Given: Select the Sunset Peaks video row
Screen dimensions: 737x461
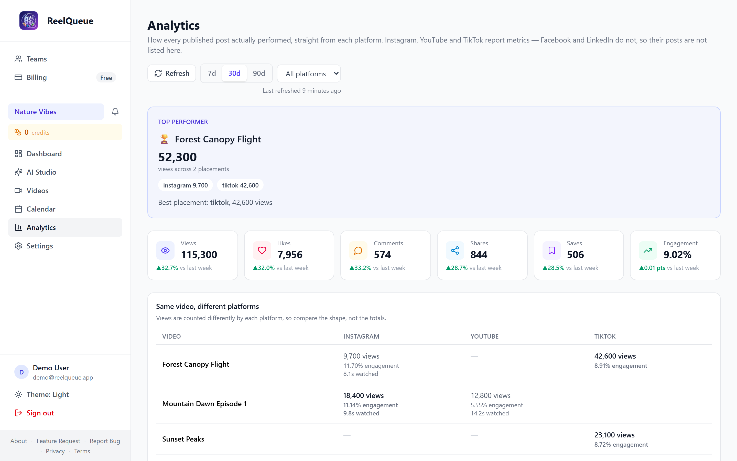Looking at the screenshot, I should [x=434, y=439].
